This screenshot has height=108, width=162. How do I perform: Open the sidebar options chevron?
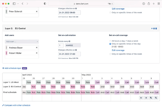click(x=18, y=4)
